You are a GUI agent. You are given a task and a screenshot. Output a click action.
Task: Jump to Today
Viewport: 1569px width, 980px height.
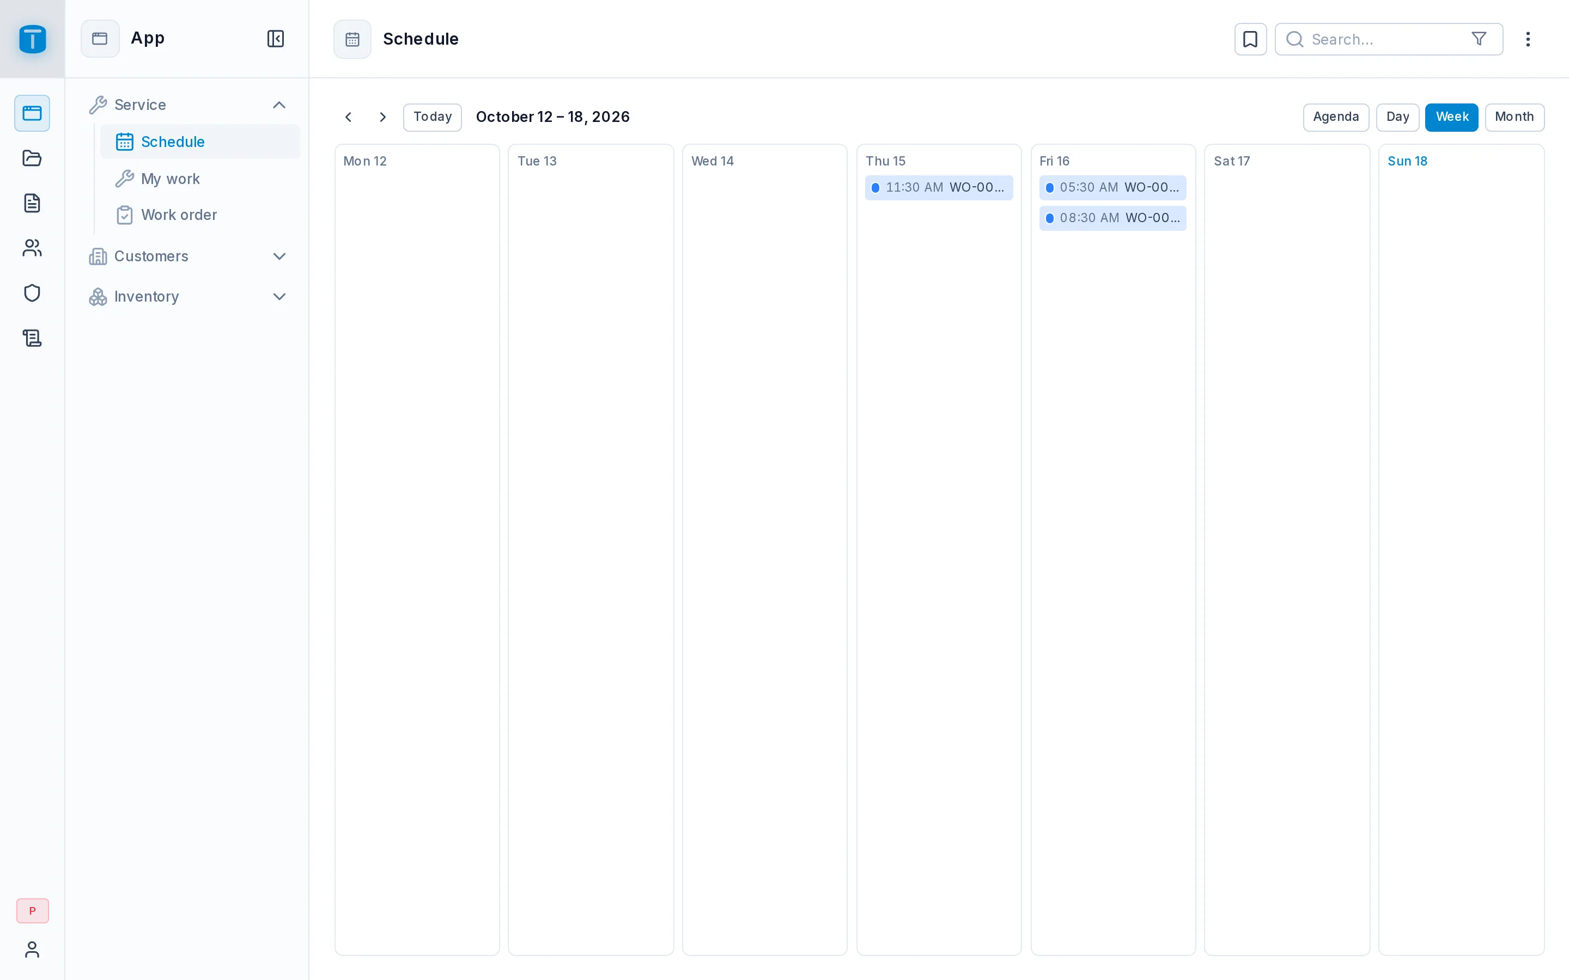click(x=433, y=117)
